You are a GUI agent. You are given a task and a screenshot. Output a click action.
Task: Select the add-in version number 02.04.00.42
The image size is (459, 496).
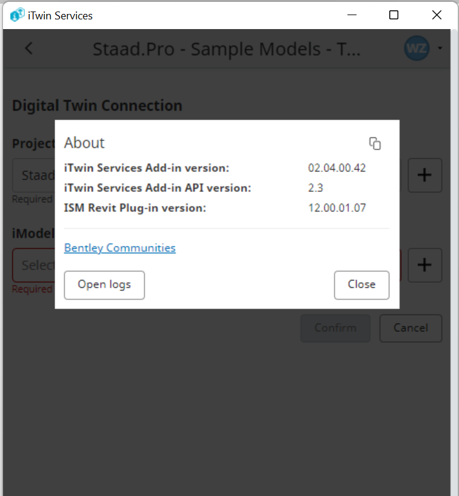pyautogui.click(x=337, y=168)
